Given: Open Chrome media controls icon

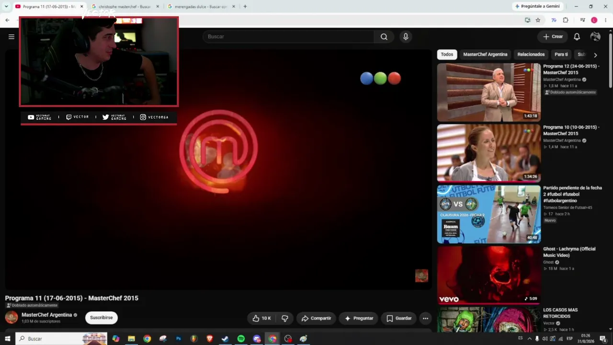Looking at the screenshot, I should pyautogui.click(x=582, y=20).
